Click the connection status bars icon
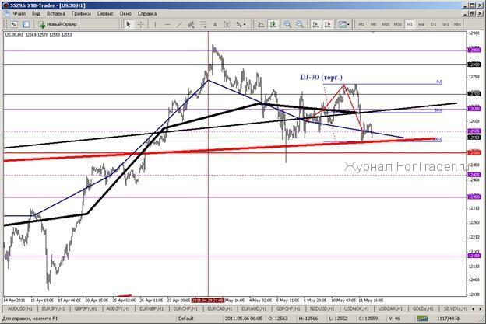The width and height of the screenshot is (486, 324). [422, 318]
